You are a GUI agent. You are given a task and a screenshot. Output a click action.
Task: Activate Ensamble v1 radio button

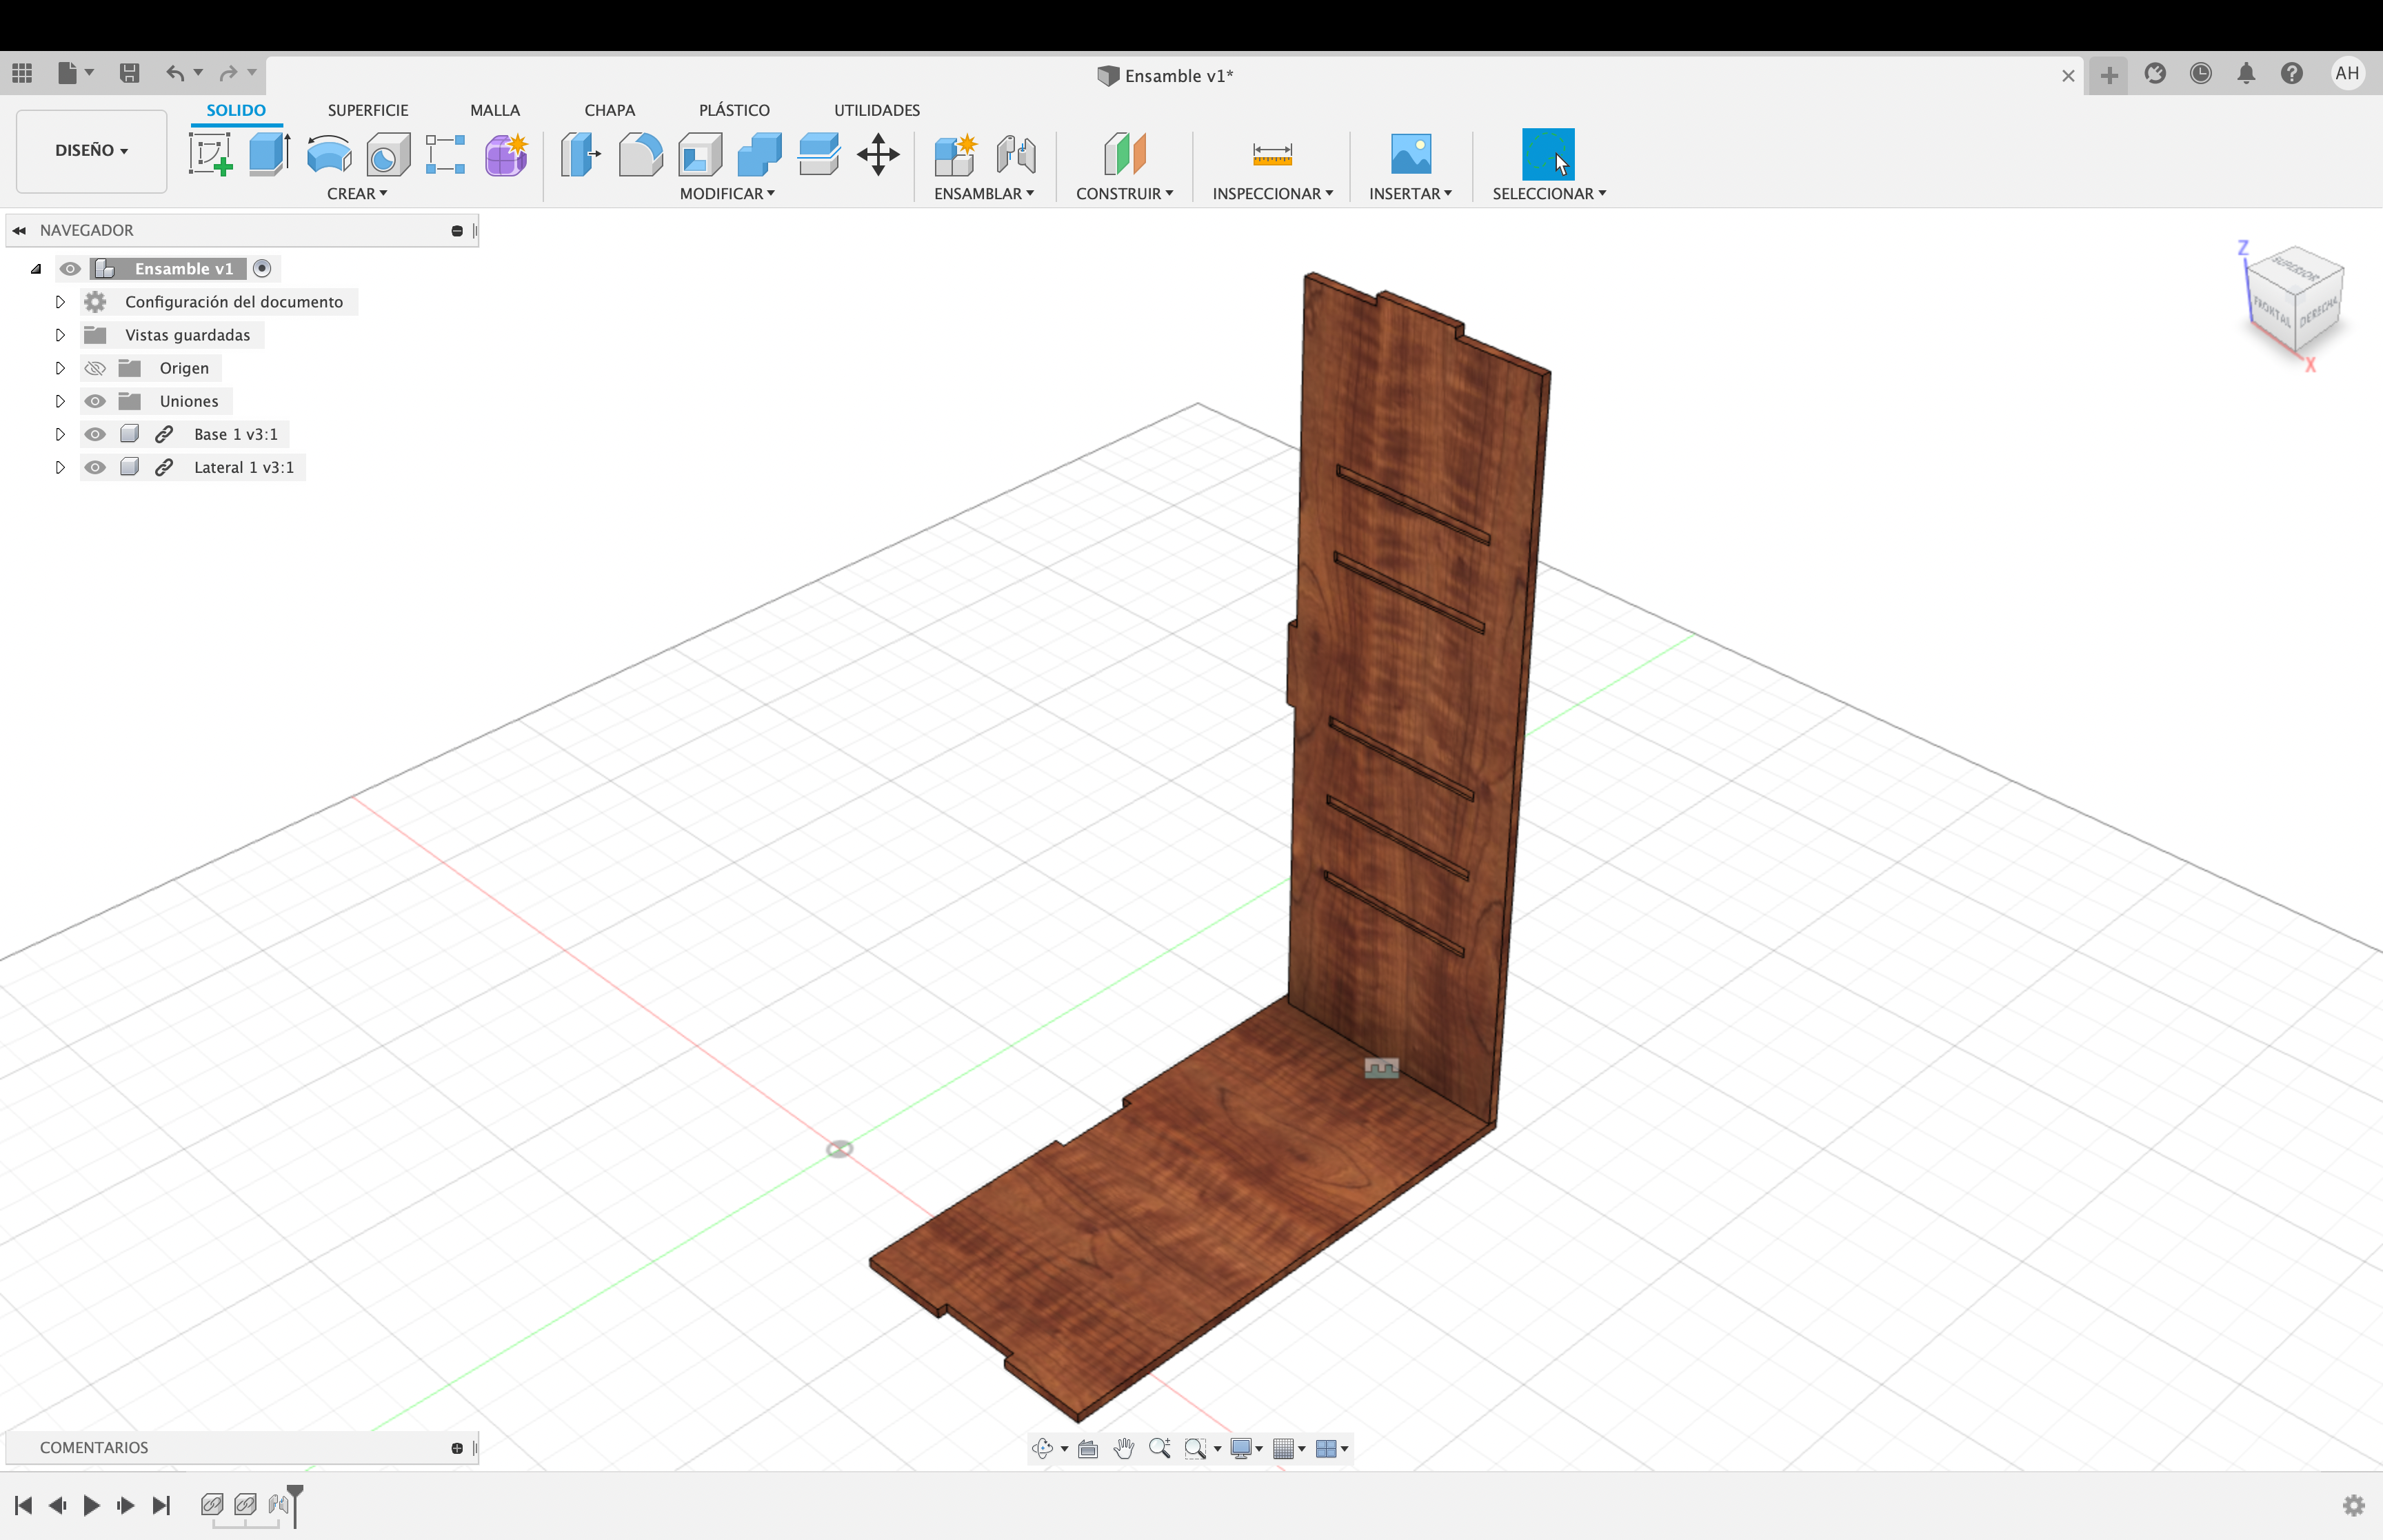pyautogui.click(x=262, y=268)
